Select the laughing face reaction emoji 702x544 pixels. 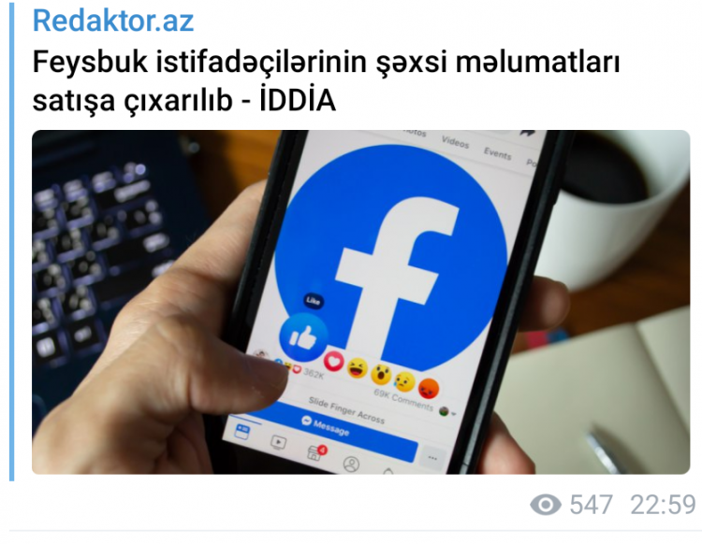tap(357, 368)
